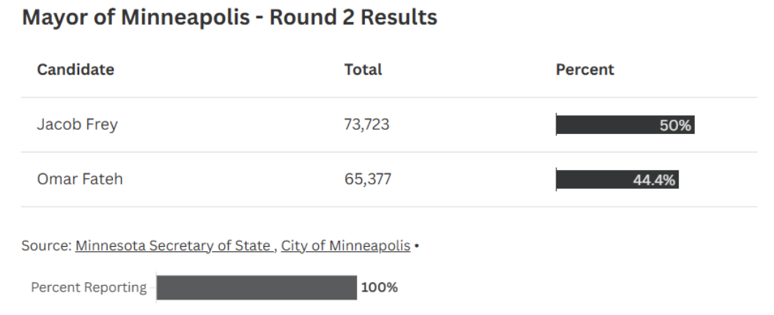Select the Omar Fateh candidate name
The image size is (774, 315).
point(79,179)
